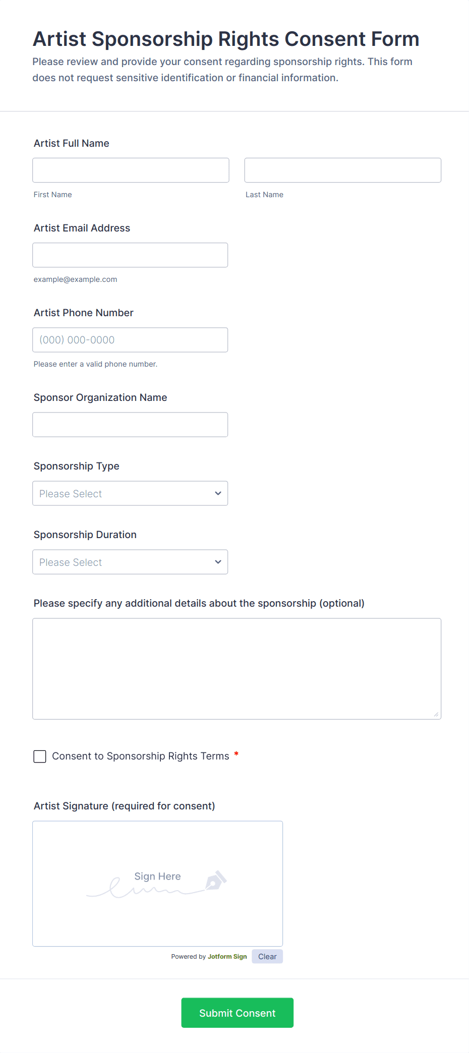Click the Sign Here signature pad
The width and height of the screenshot is (469, 1053).
[x=157, y=884]
